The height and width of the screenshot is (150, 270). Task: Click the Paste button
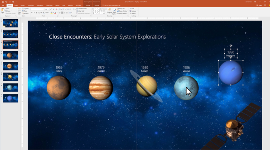tap(3, 11)
